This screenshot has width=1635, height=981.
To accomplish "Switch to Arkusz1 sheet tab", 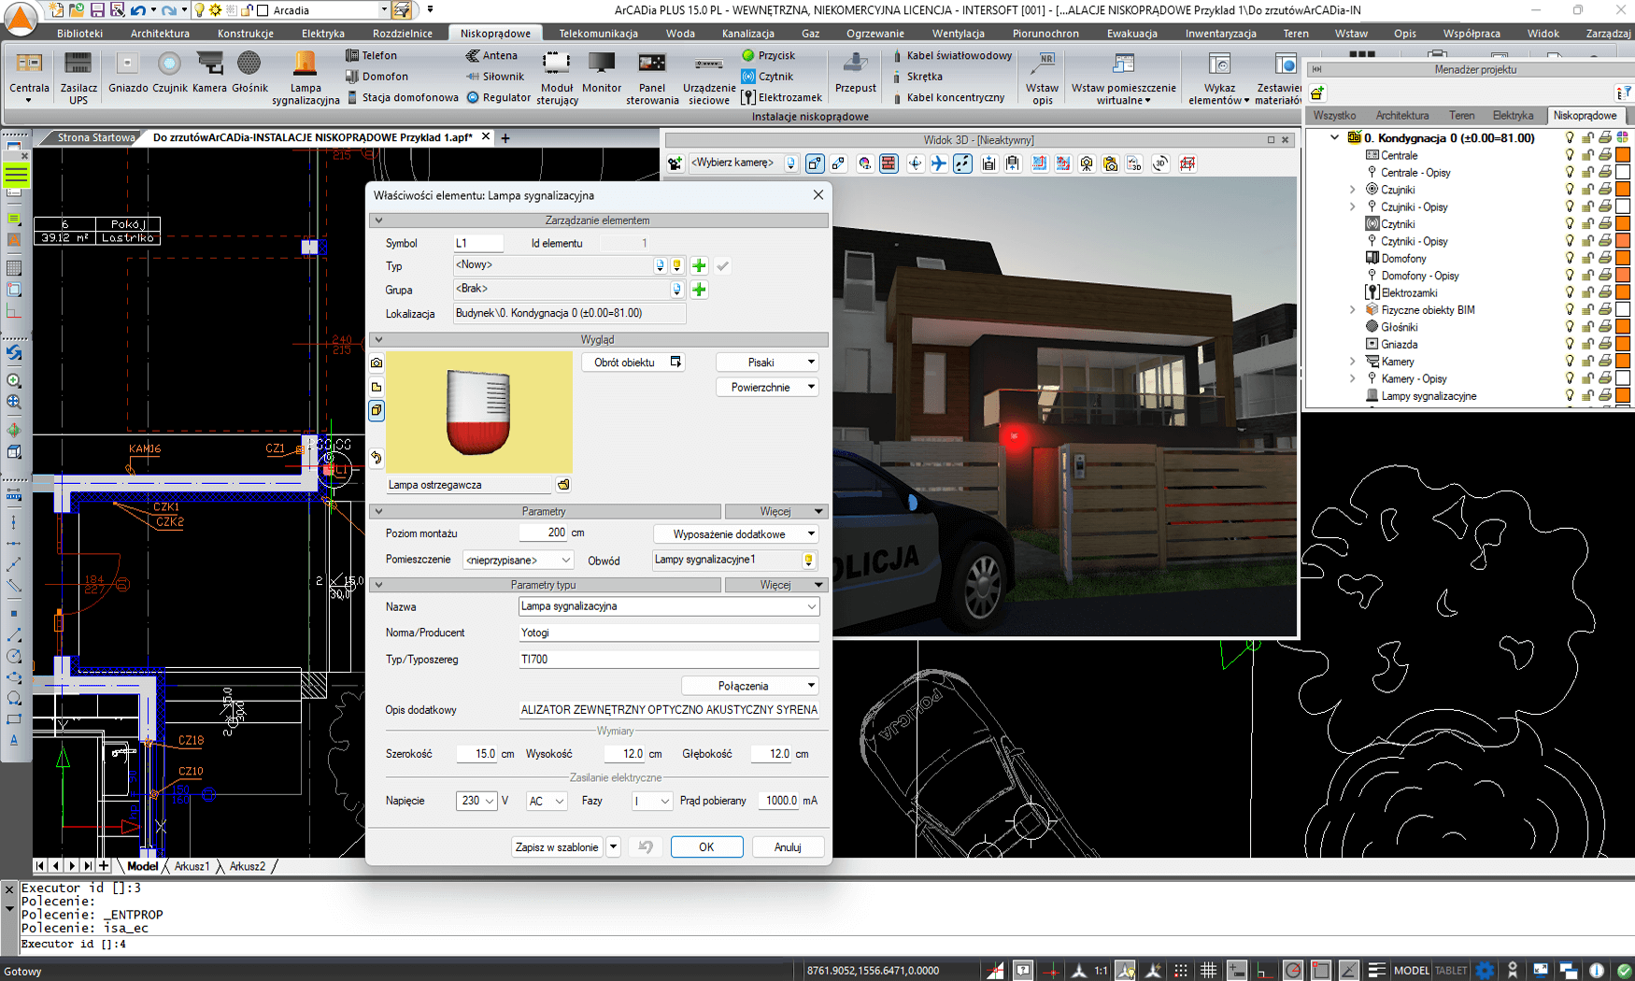I will [192, 866].
